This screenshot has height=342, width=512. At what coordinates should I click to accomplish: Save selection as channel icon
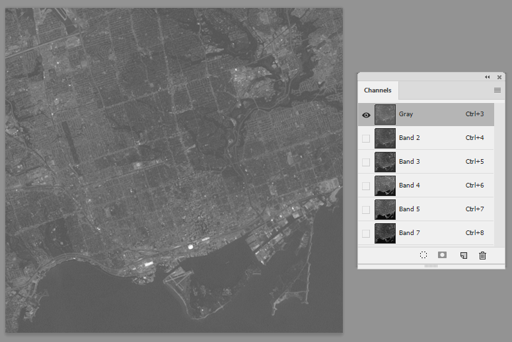point(442,255)
